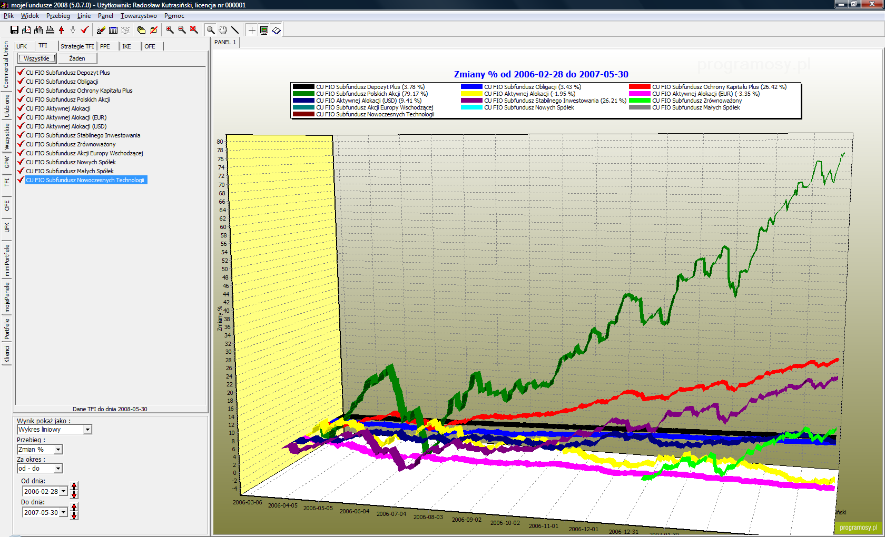
Task: Toggle CU FIO Subfundusz Polskich Akcji checkmark
Action: click(21, 99)
